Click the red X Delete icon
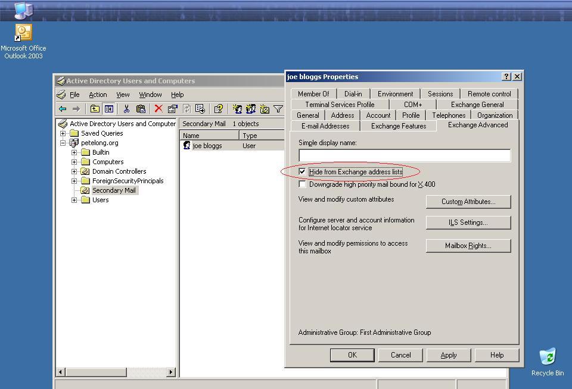Screen dimensions: 572x389 (x=158, y=108)
